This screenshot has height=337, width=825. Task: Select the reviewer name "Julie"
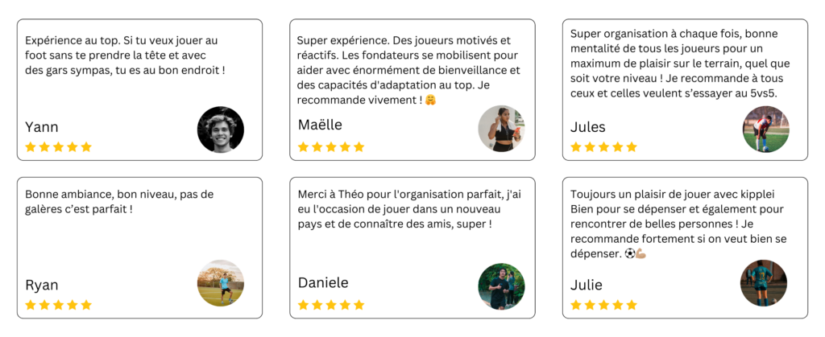tap(586, 285)
